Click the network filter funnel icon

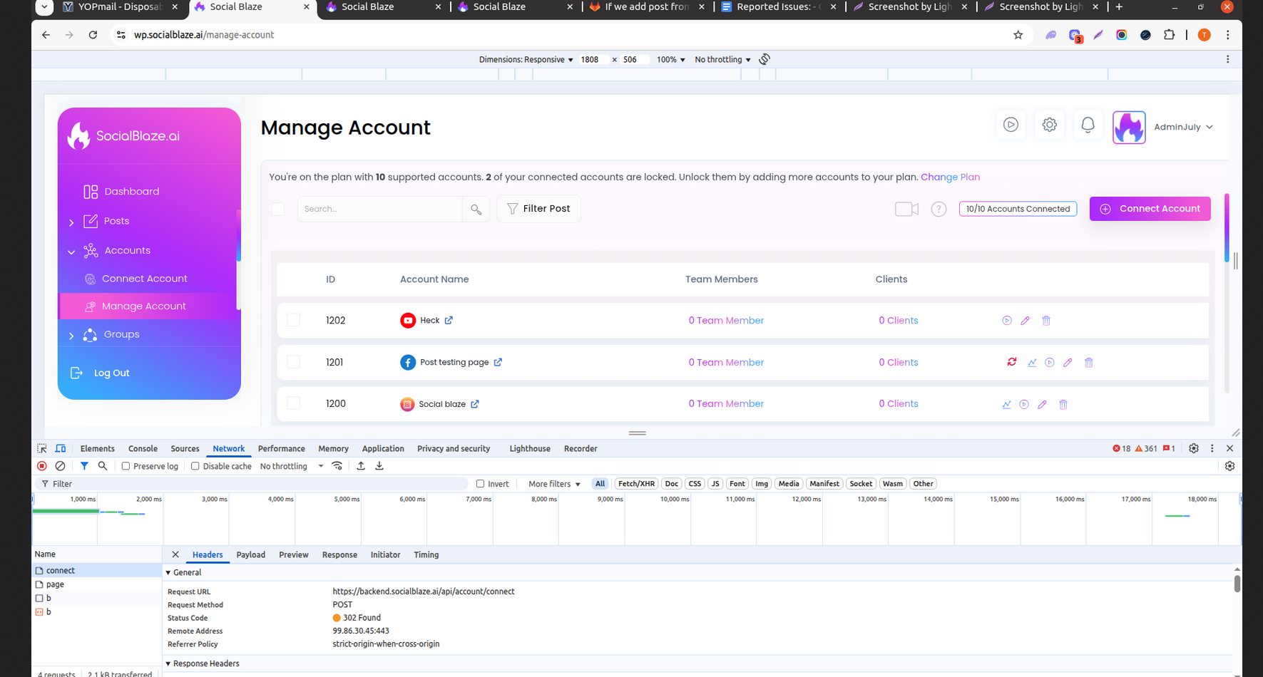(x=84, y=466)
